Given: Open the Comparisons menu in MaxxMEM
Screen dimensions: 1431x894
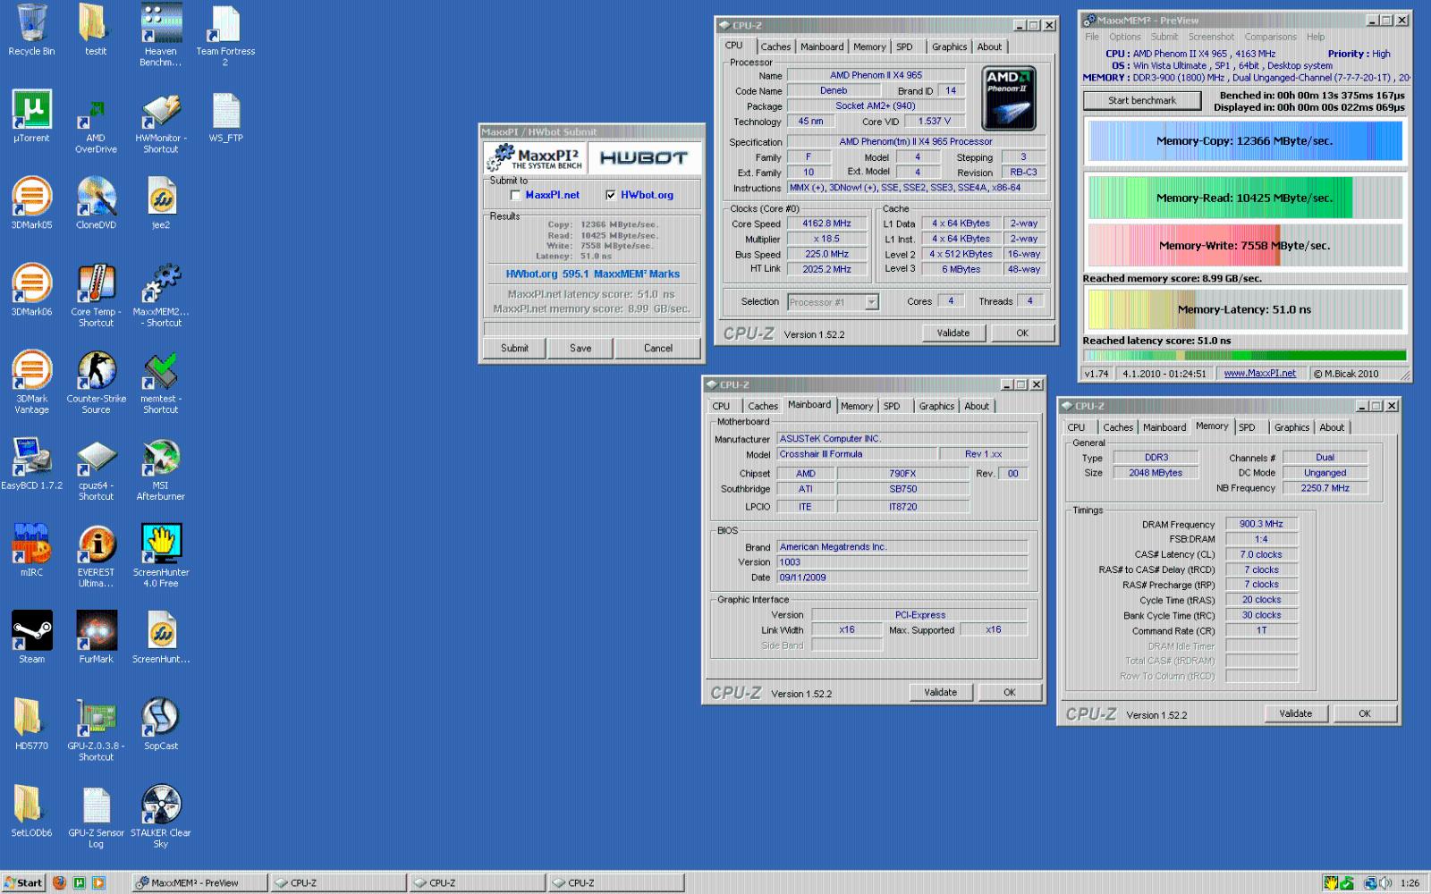Looking at the screenshot, I should 1270,37.
